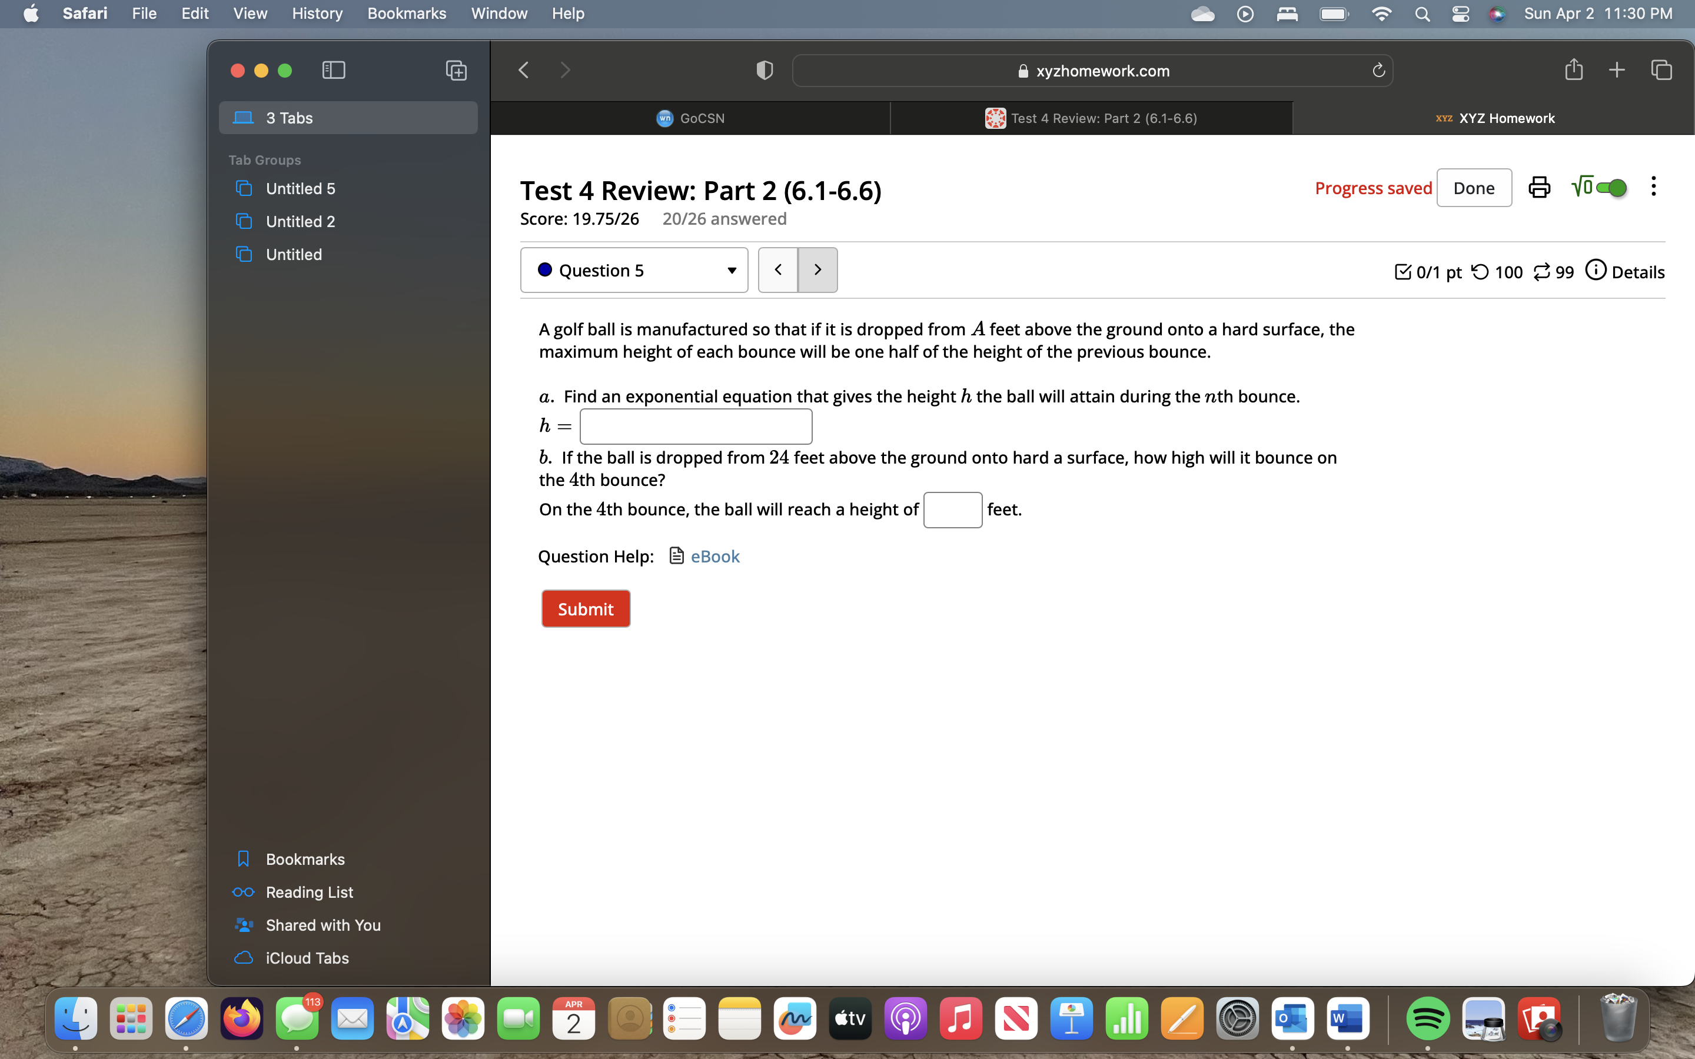Hide the Safari sidebar
Image resolution: width=1695 pixels, height=1059 pixels.
pyautogui.click(x=333, y=70)
